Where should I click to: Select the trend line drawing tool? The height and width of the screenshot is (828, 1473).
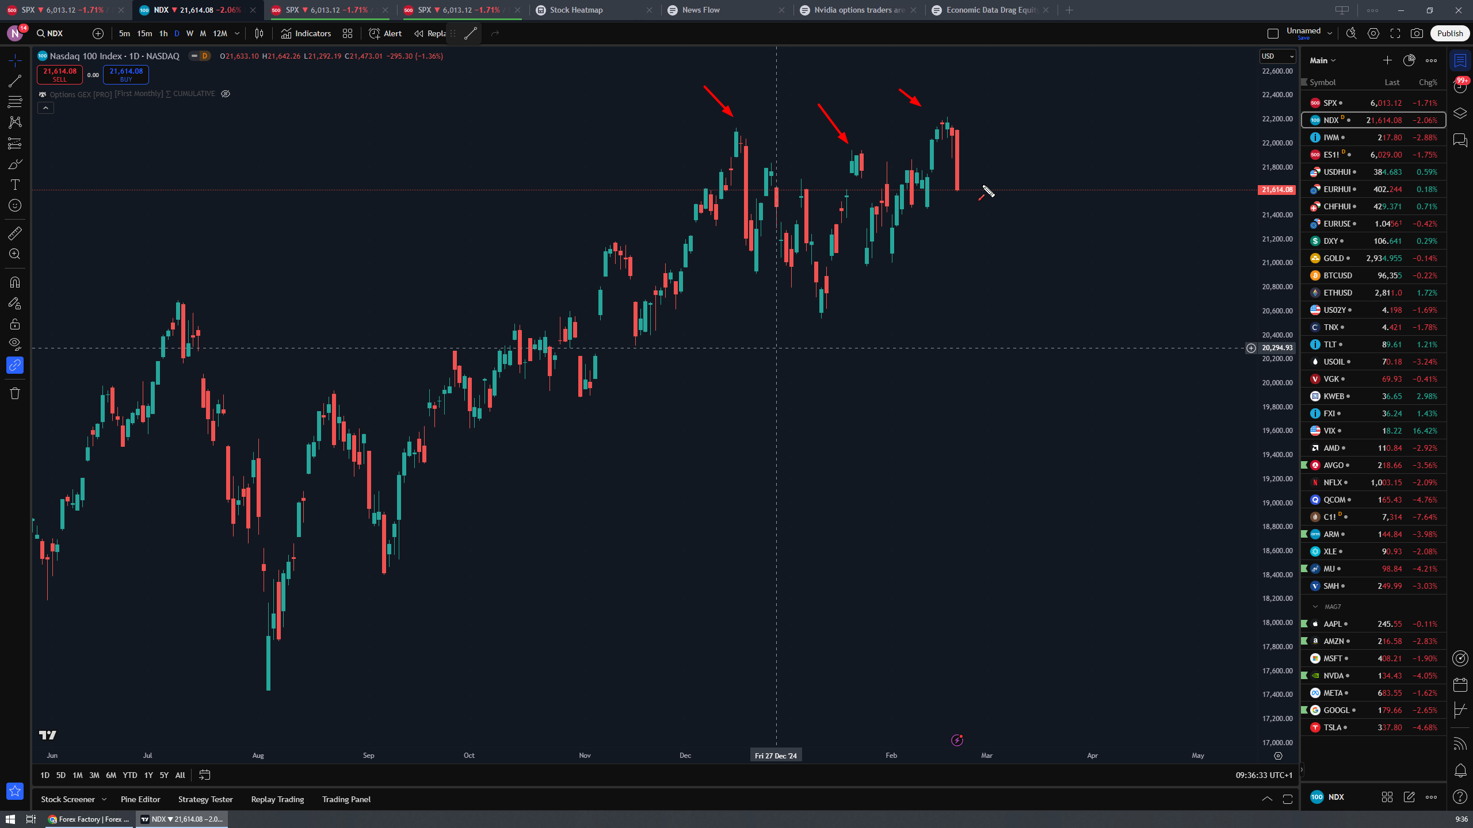(15, 81)
